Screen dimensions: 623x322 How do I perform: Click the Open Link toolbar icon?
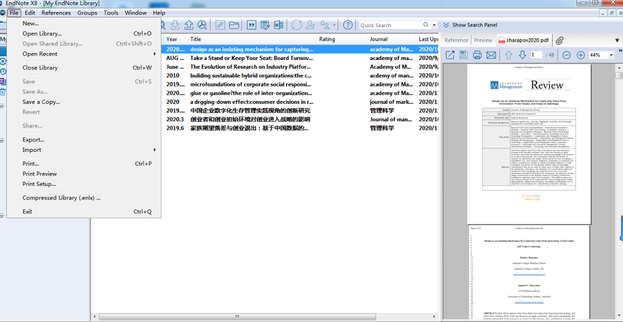pyautogui.click(x=220, y=25)
